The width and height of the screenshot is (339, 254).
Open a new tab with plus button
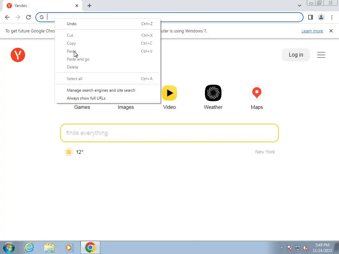(89, 6)
